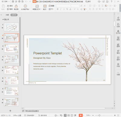Switch to the Outline (大纲) pane tab

[7, 15]
